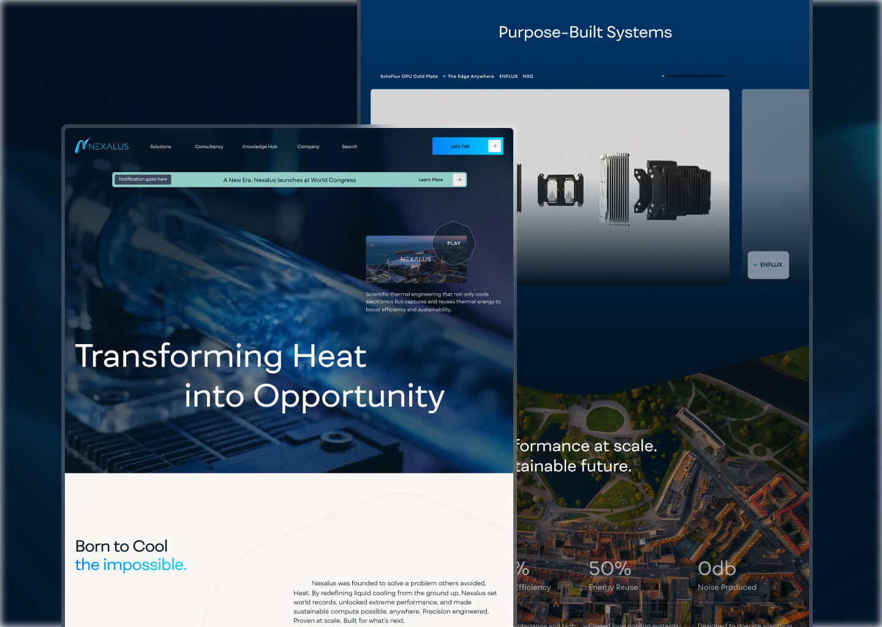
Task: Click the 'Notification goes here' tag
Action: [x=143, y=179]
